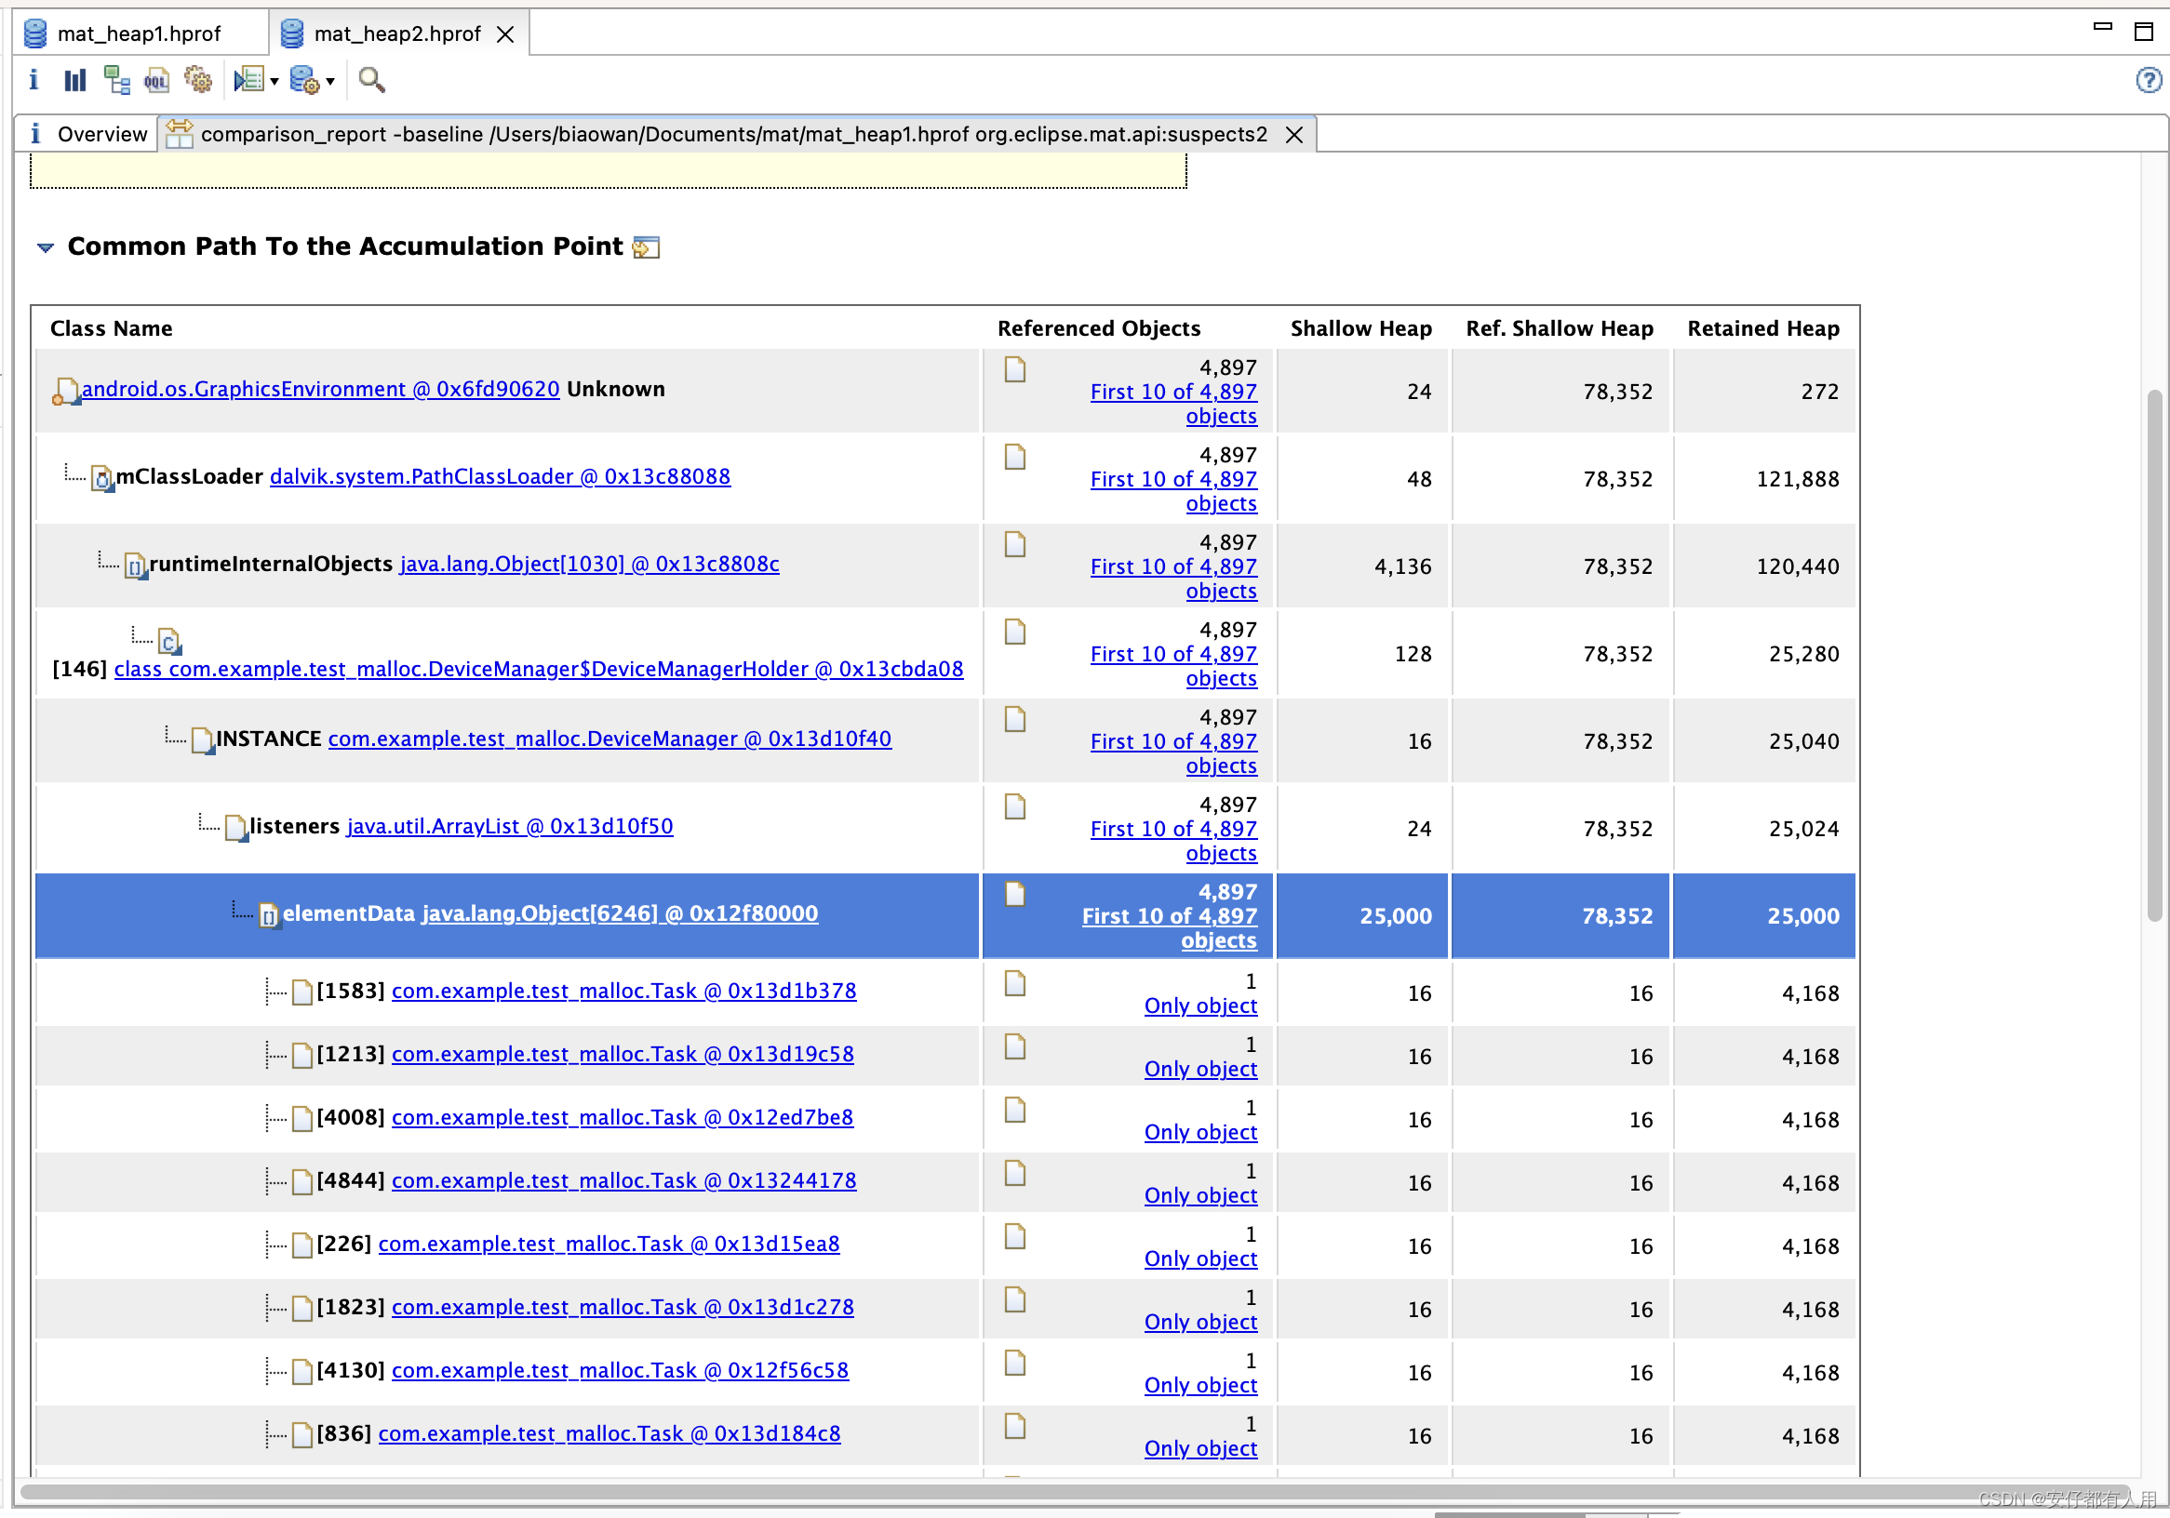Click the Open Query Browser icon
This screenshot has width=2170, height=1518.
click(x=305, y=80)
